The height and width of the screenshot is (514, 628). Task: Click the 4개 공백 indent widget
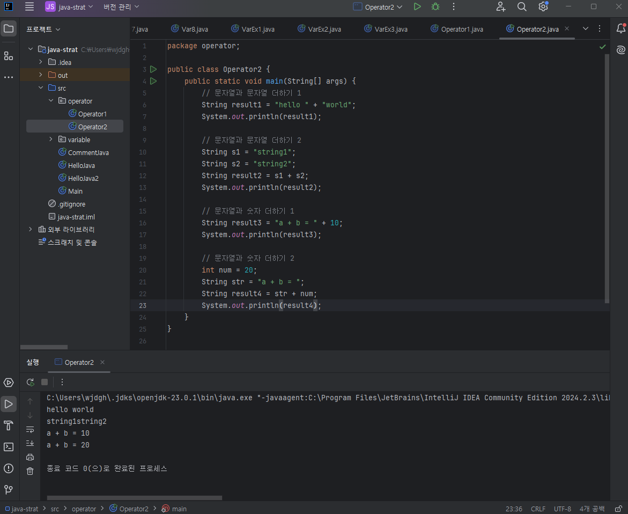point(592,509)
